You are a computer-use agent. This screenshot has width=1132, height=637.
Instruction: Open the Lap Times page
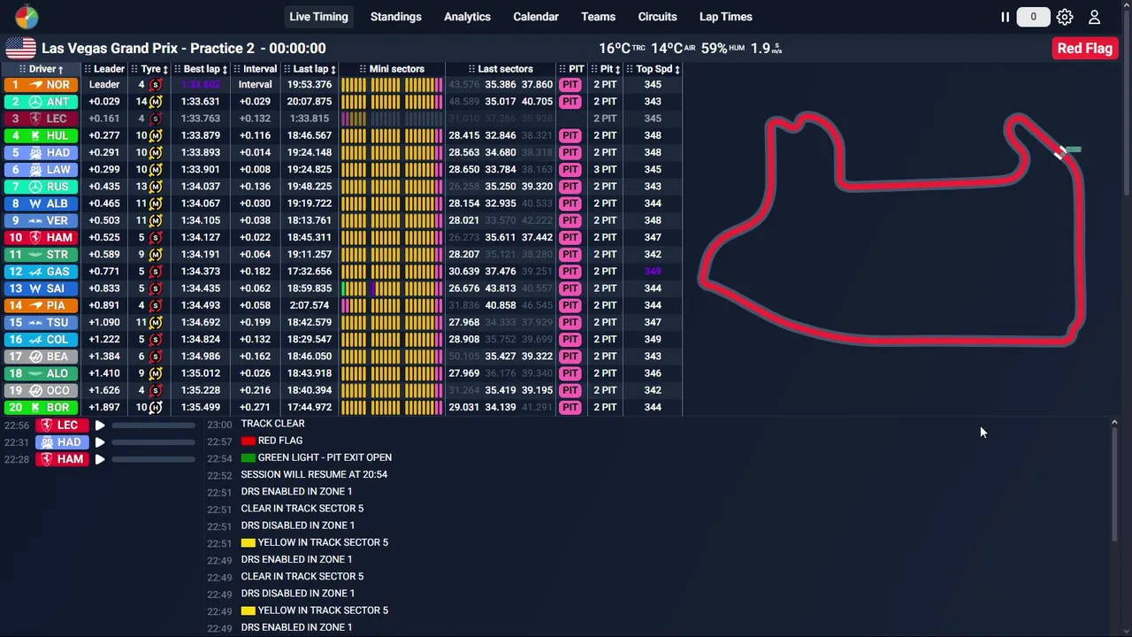tap(725, 17)
